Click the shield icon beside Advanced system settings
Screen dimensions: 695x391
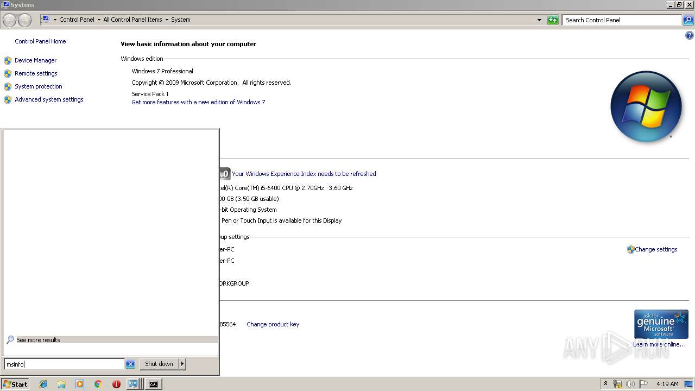tap(8, 99)
